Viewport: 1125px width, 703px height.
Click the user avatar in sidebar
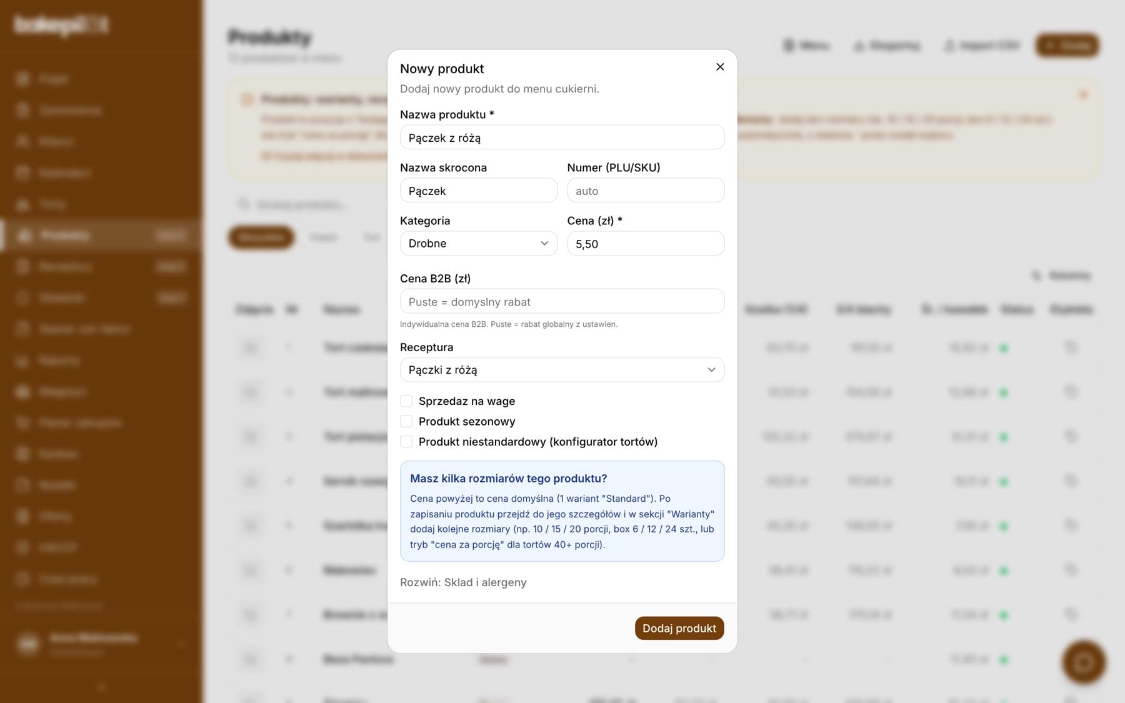coord(28,643)
